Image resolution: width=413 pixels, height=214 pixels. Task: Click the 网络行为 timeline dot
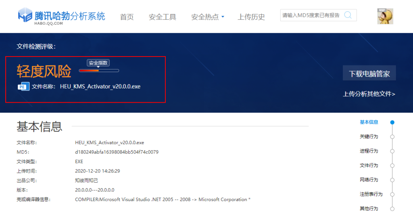click(392, 180)
